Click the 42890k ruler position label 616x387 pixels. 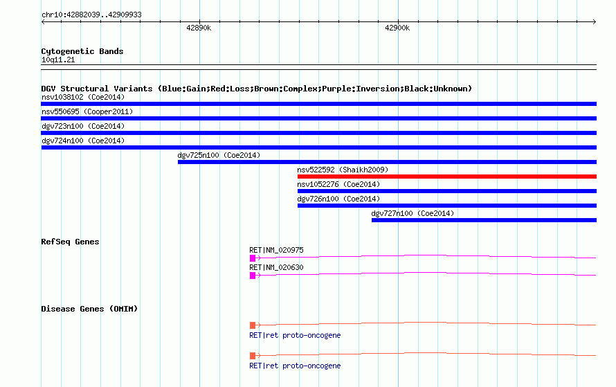pyautogui.click(x=199, y=28)
